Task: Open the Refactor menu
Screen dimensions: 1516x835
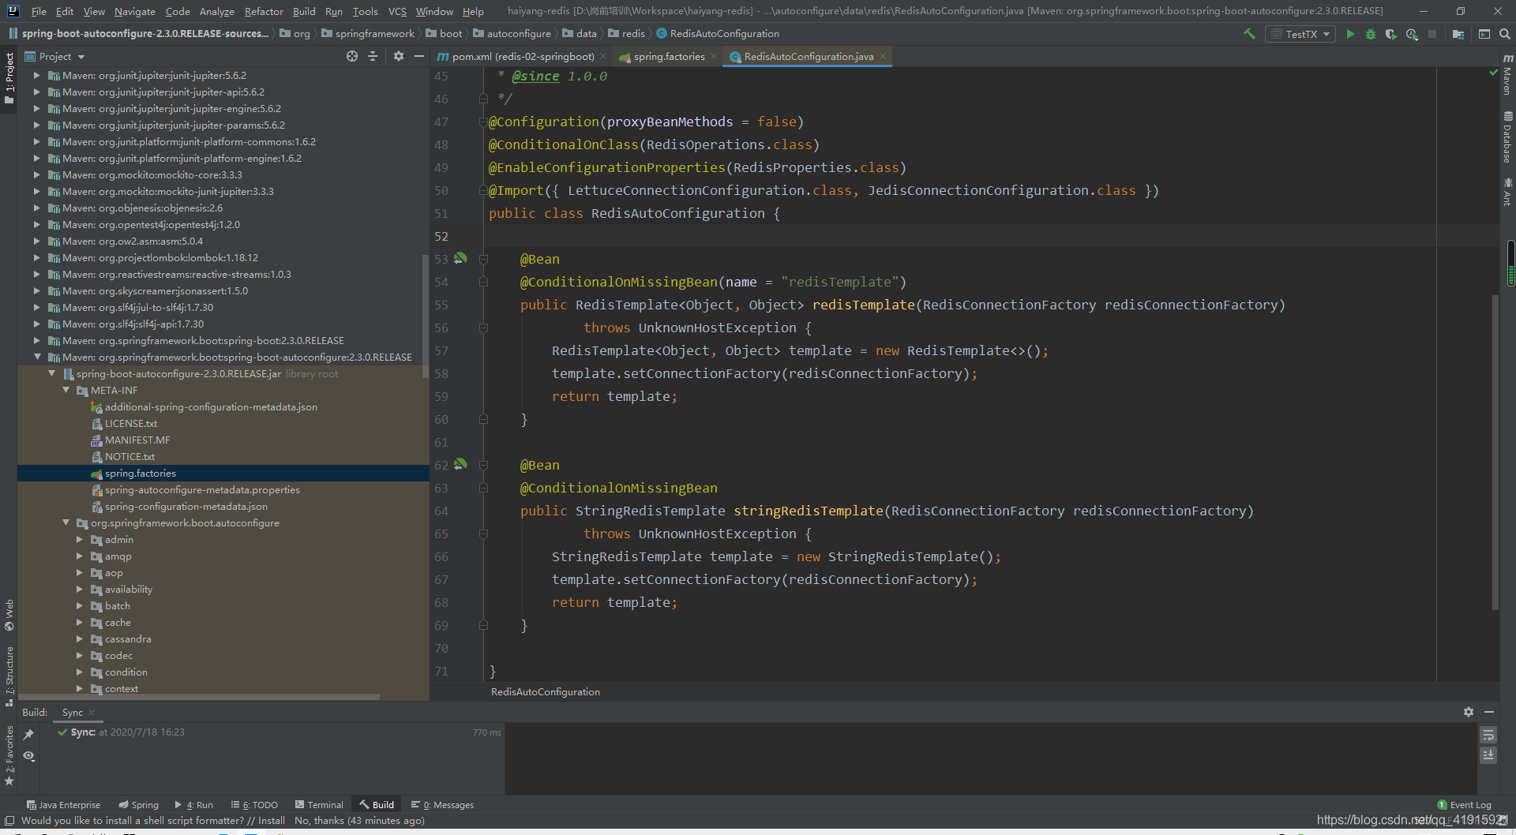Action: [264, 11]
